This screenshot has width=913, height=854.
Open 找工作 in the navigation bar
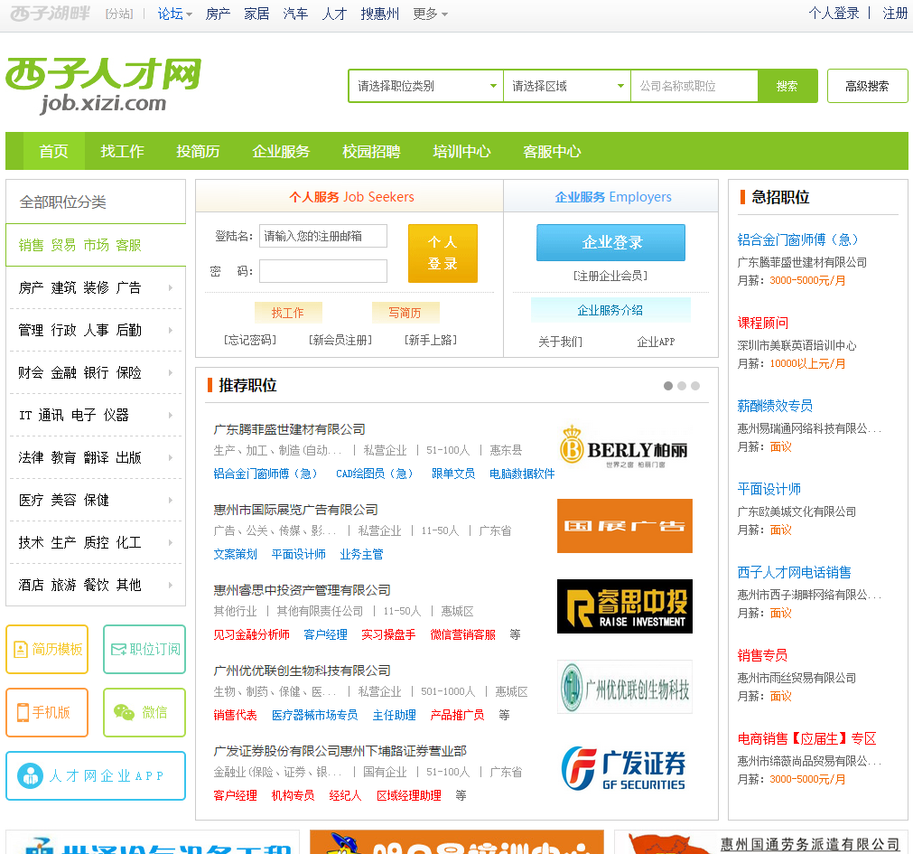122,152
